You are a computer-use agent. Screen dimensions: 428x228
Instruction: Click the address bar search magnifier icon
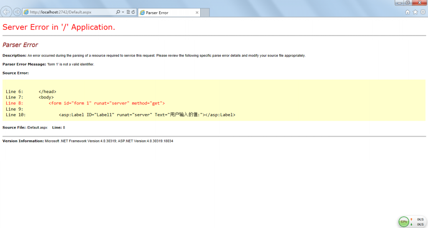tap(117, 12)
